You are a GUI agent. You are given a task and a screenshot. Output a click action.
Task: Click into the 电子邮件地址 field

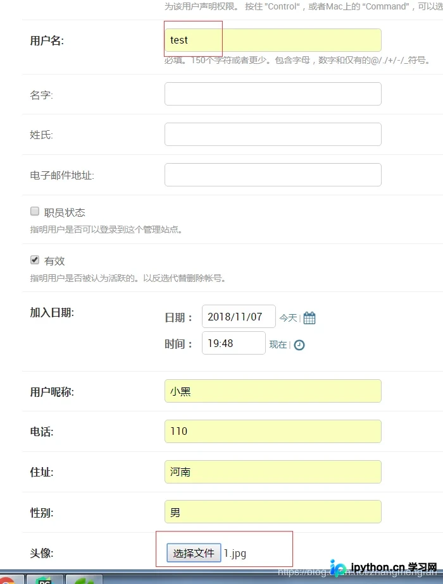(x=273, y=174)
